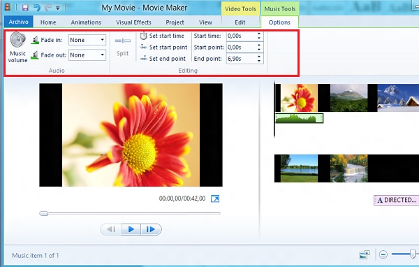419x267 pixels.
Task: Open the Fade in dropdown
Action: point(87,40)
